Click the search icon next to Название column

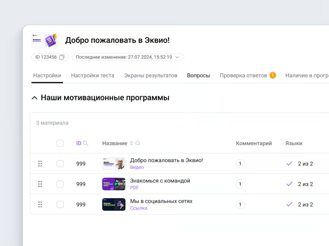click(x=138, y=143)
